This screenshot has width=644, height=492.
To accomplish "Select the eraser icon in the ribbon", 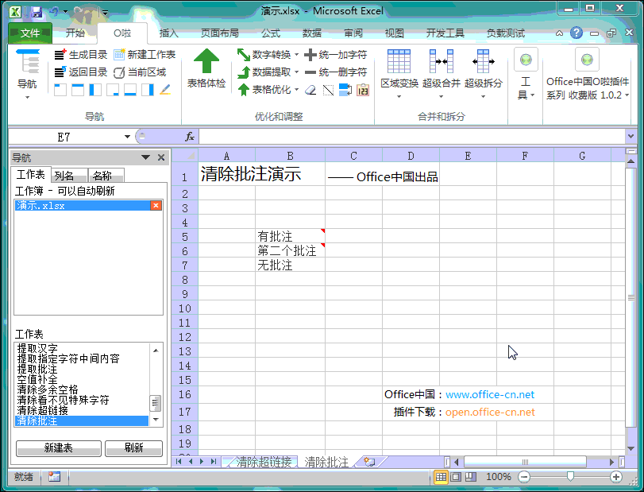I will [x=311, y=90].
